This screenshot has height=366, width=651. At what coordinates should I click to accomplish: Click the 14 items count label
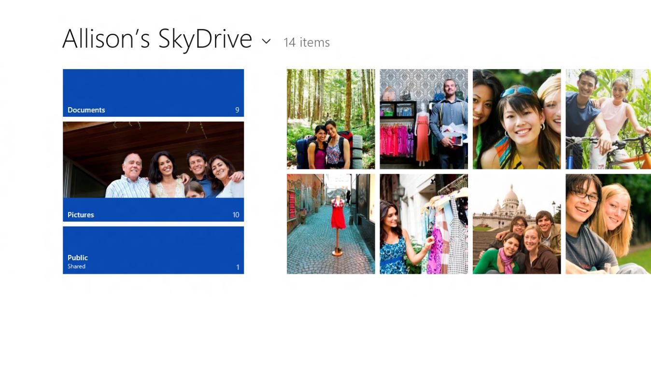pyautogui.click(x=307, y=42)
